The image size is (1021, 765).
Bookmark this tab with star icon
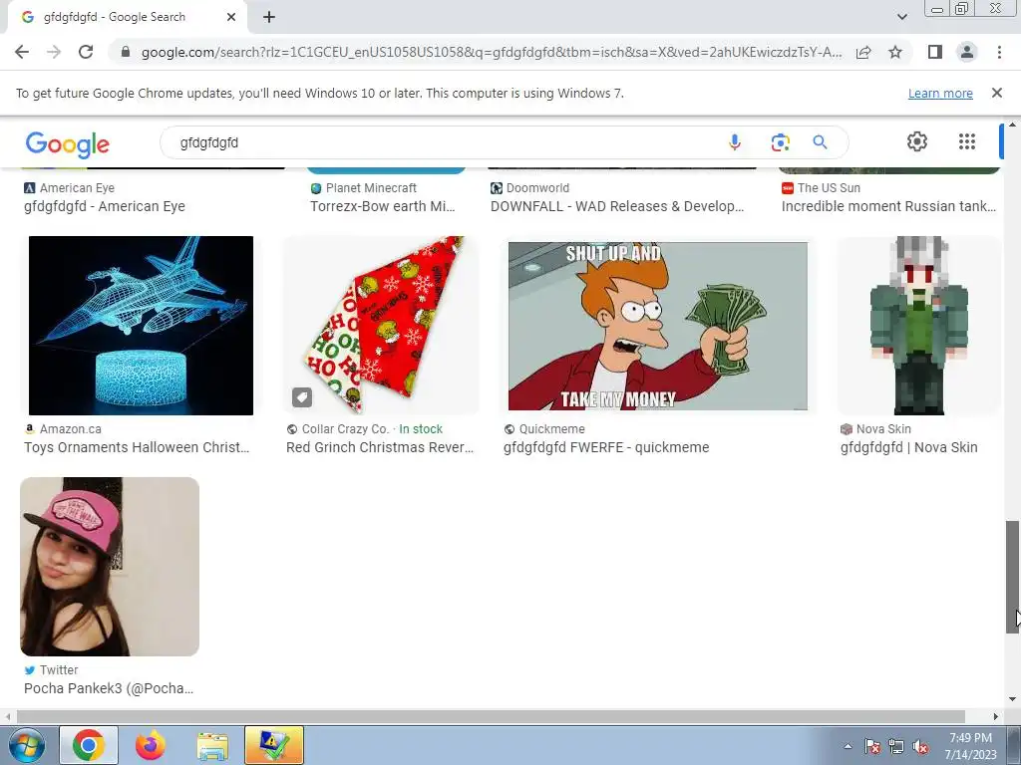[x=895, y=52]
